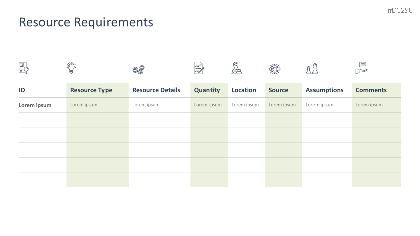Image resolution: width=420 pixels, height=236 pixels.
Task: Click the map pin icon above Location
Action: [x=236, y=68]
